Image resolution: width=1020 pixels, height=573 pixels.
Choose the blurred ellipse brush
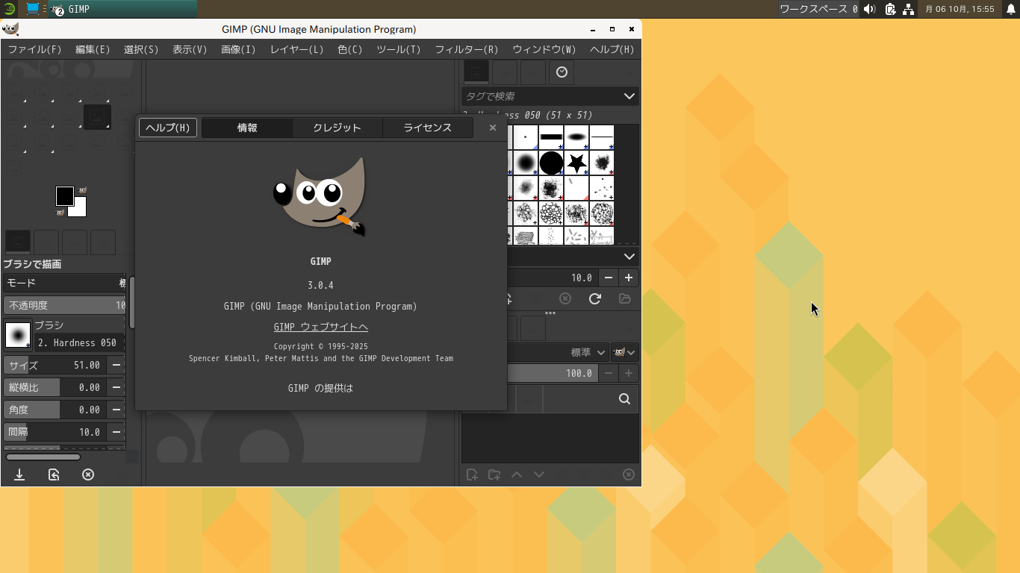[576, 137]
